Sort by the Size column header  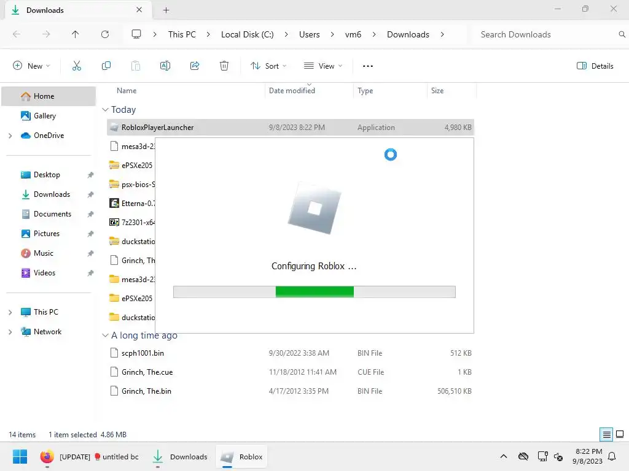437,91
